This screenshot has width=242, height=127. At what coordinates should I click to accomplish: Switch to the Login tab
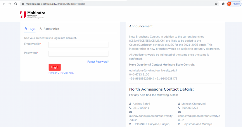pos(30,29)
